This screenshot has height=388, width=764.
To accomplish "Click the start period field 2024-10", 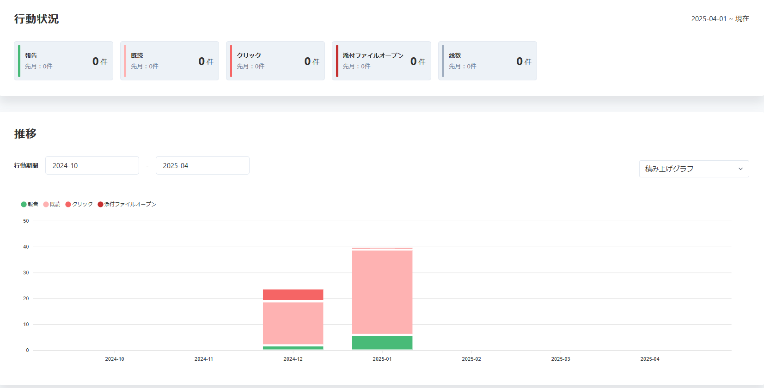I will tap(92, 165).
